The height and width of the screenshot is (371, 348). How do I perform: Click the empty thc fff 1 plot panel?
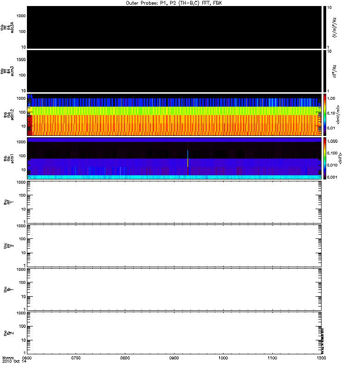[x=174, y=202]
